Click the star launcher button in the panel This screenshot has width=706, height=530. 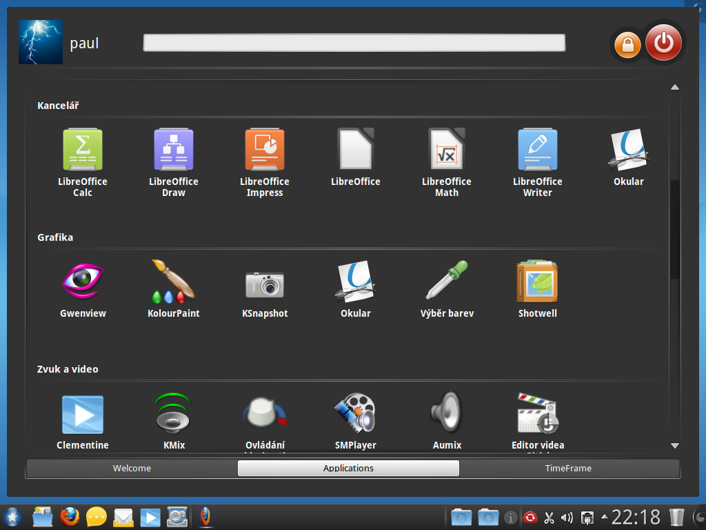click(x=12, y=517)
